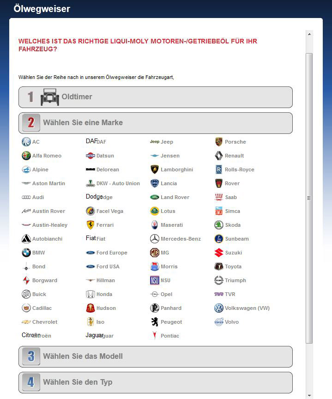The image size is (332, 399).
Task: Click the Opel lightning logo
Action: (155, 294)
